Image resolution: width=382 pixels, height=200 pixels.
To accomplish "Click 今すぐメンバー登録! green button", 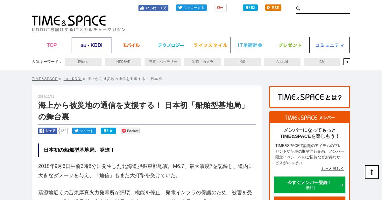I will click(310, 185).
